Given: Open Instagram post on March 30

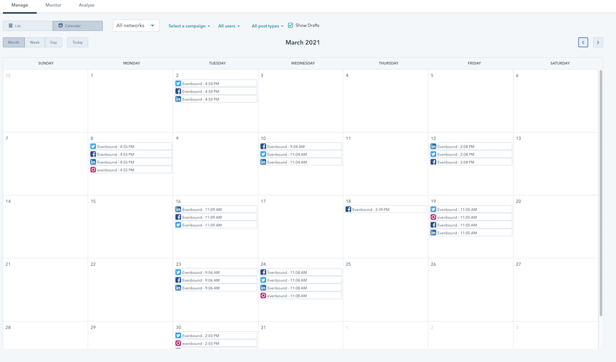Looking at the screenshot, I should coord(216,343).
